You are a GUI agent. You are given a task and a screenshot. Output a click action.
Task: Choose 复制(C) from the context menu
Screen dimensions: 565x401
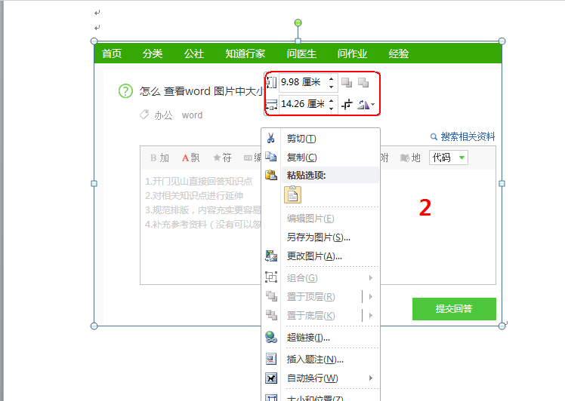301,158
